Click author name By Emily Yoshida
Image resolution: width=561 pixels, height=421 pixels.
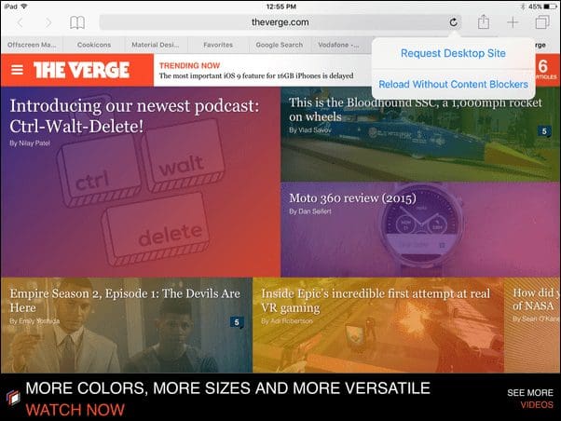pos(34,321)
